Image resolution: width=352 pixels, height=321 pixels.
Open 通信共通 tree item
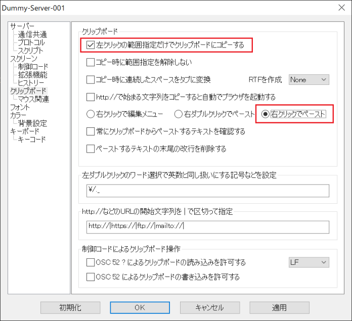pyautogui.click(x=32, y=34)
